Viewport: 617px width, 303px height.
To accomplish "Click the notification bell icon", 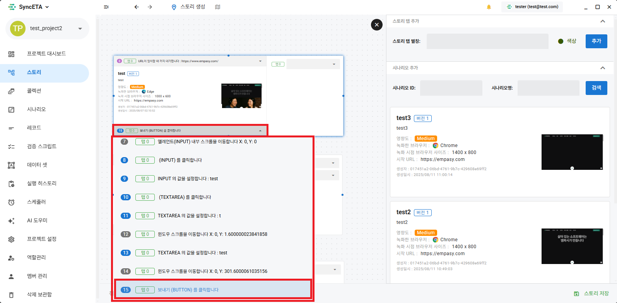I will point(489,7).
